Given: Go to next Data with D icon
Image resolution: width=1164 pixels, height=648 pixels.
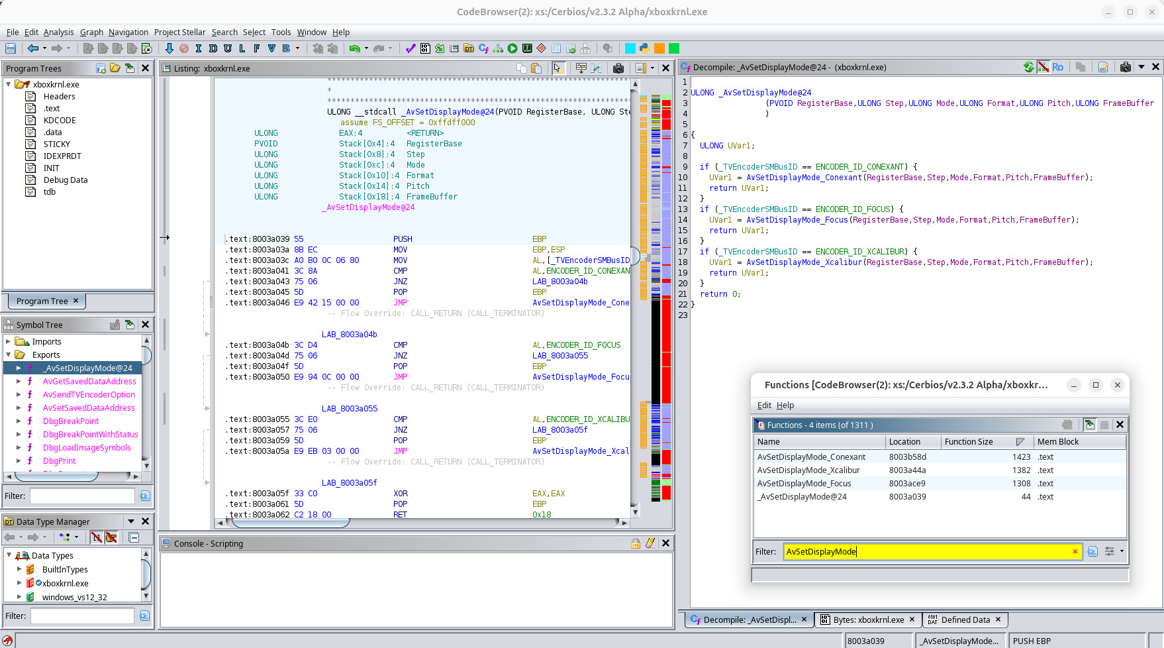Looking at the screenshot, I should [213, 48].
